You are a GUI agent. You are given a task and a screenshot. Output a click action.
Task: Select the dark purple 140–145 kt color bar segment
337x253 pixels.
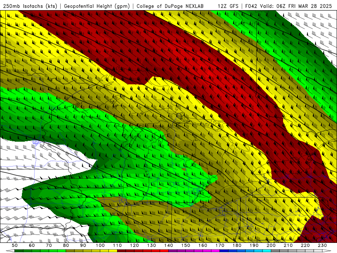(173, 251)
